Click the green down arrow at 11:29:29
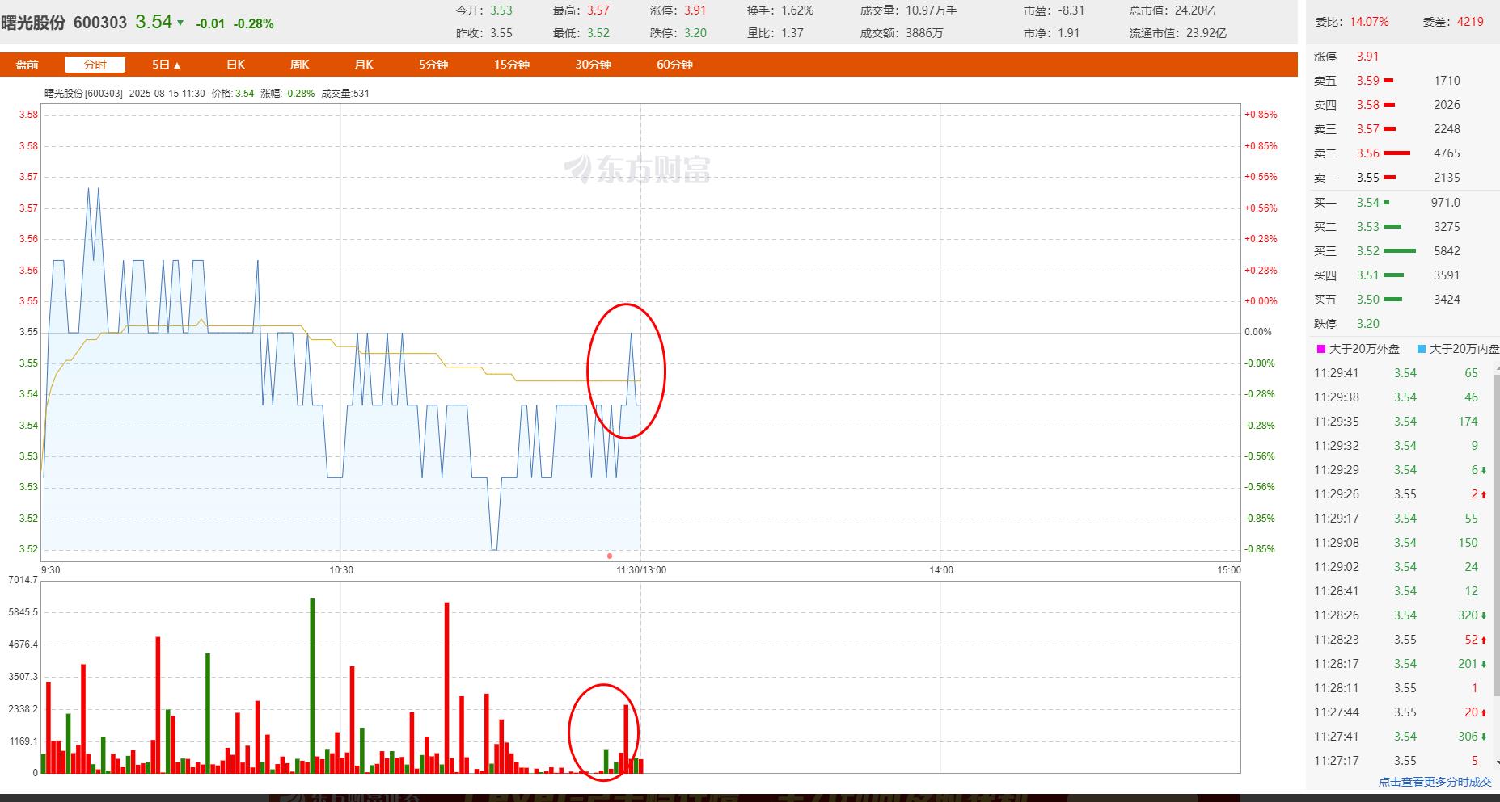The height and width of the screenshot is (802, 1500). pos(1484,471)
